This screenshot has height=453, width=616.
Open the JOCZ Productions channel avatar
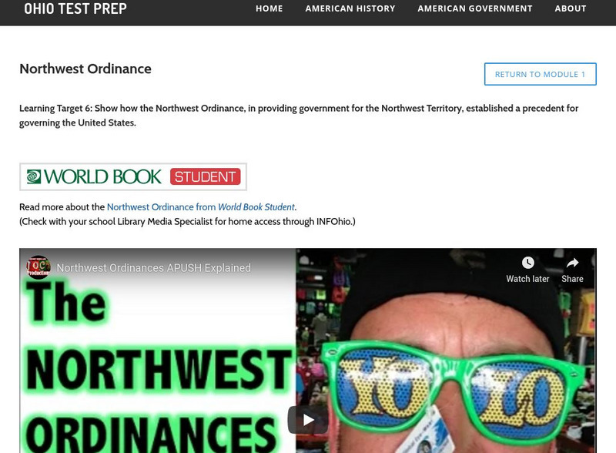(38, 267)
